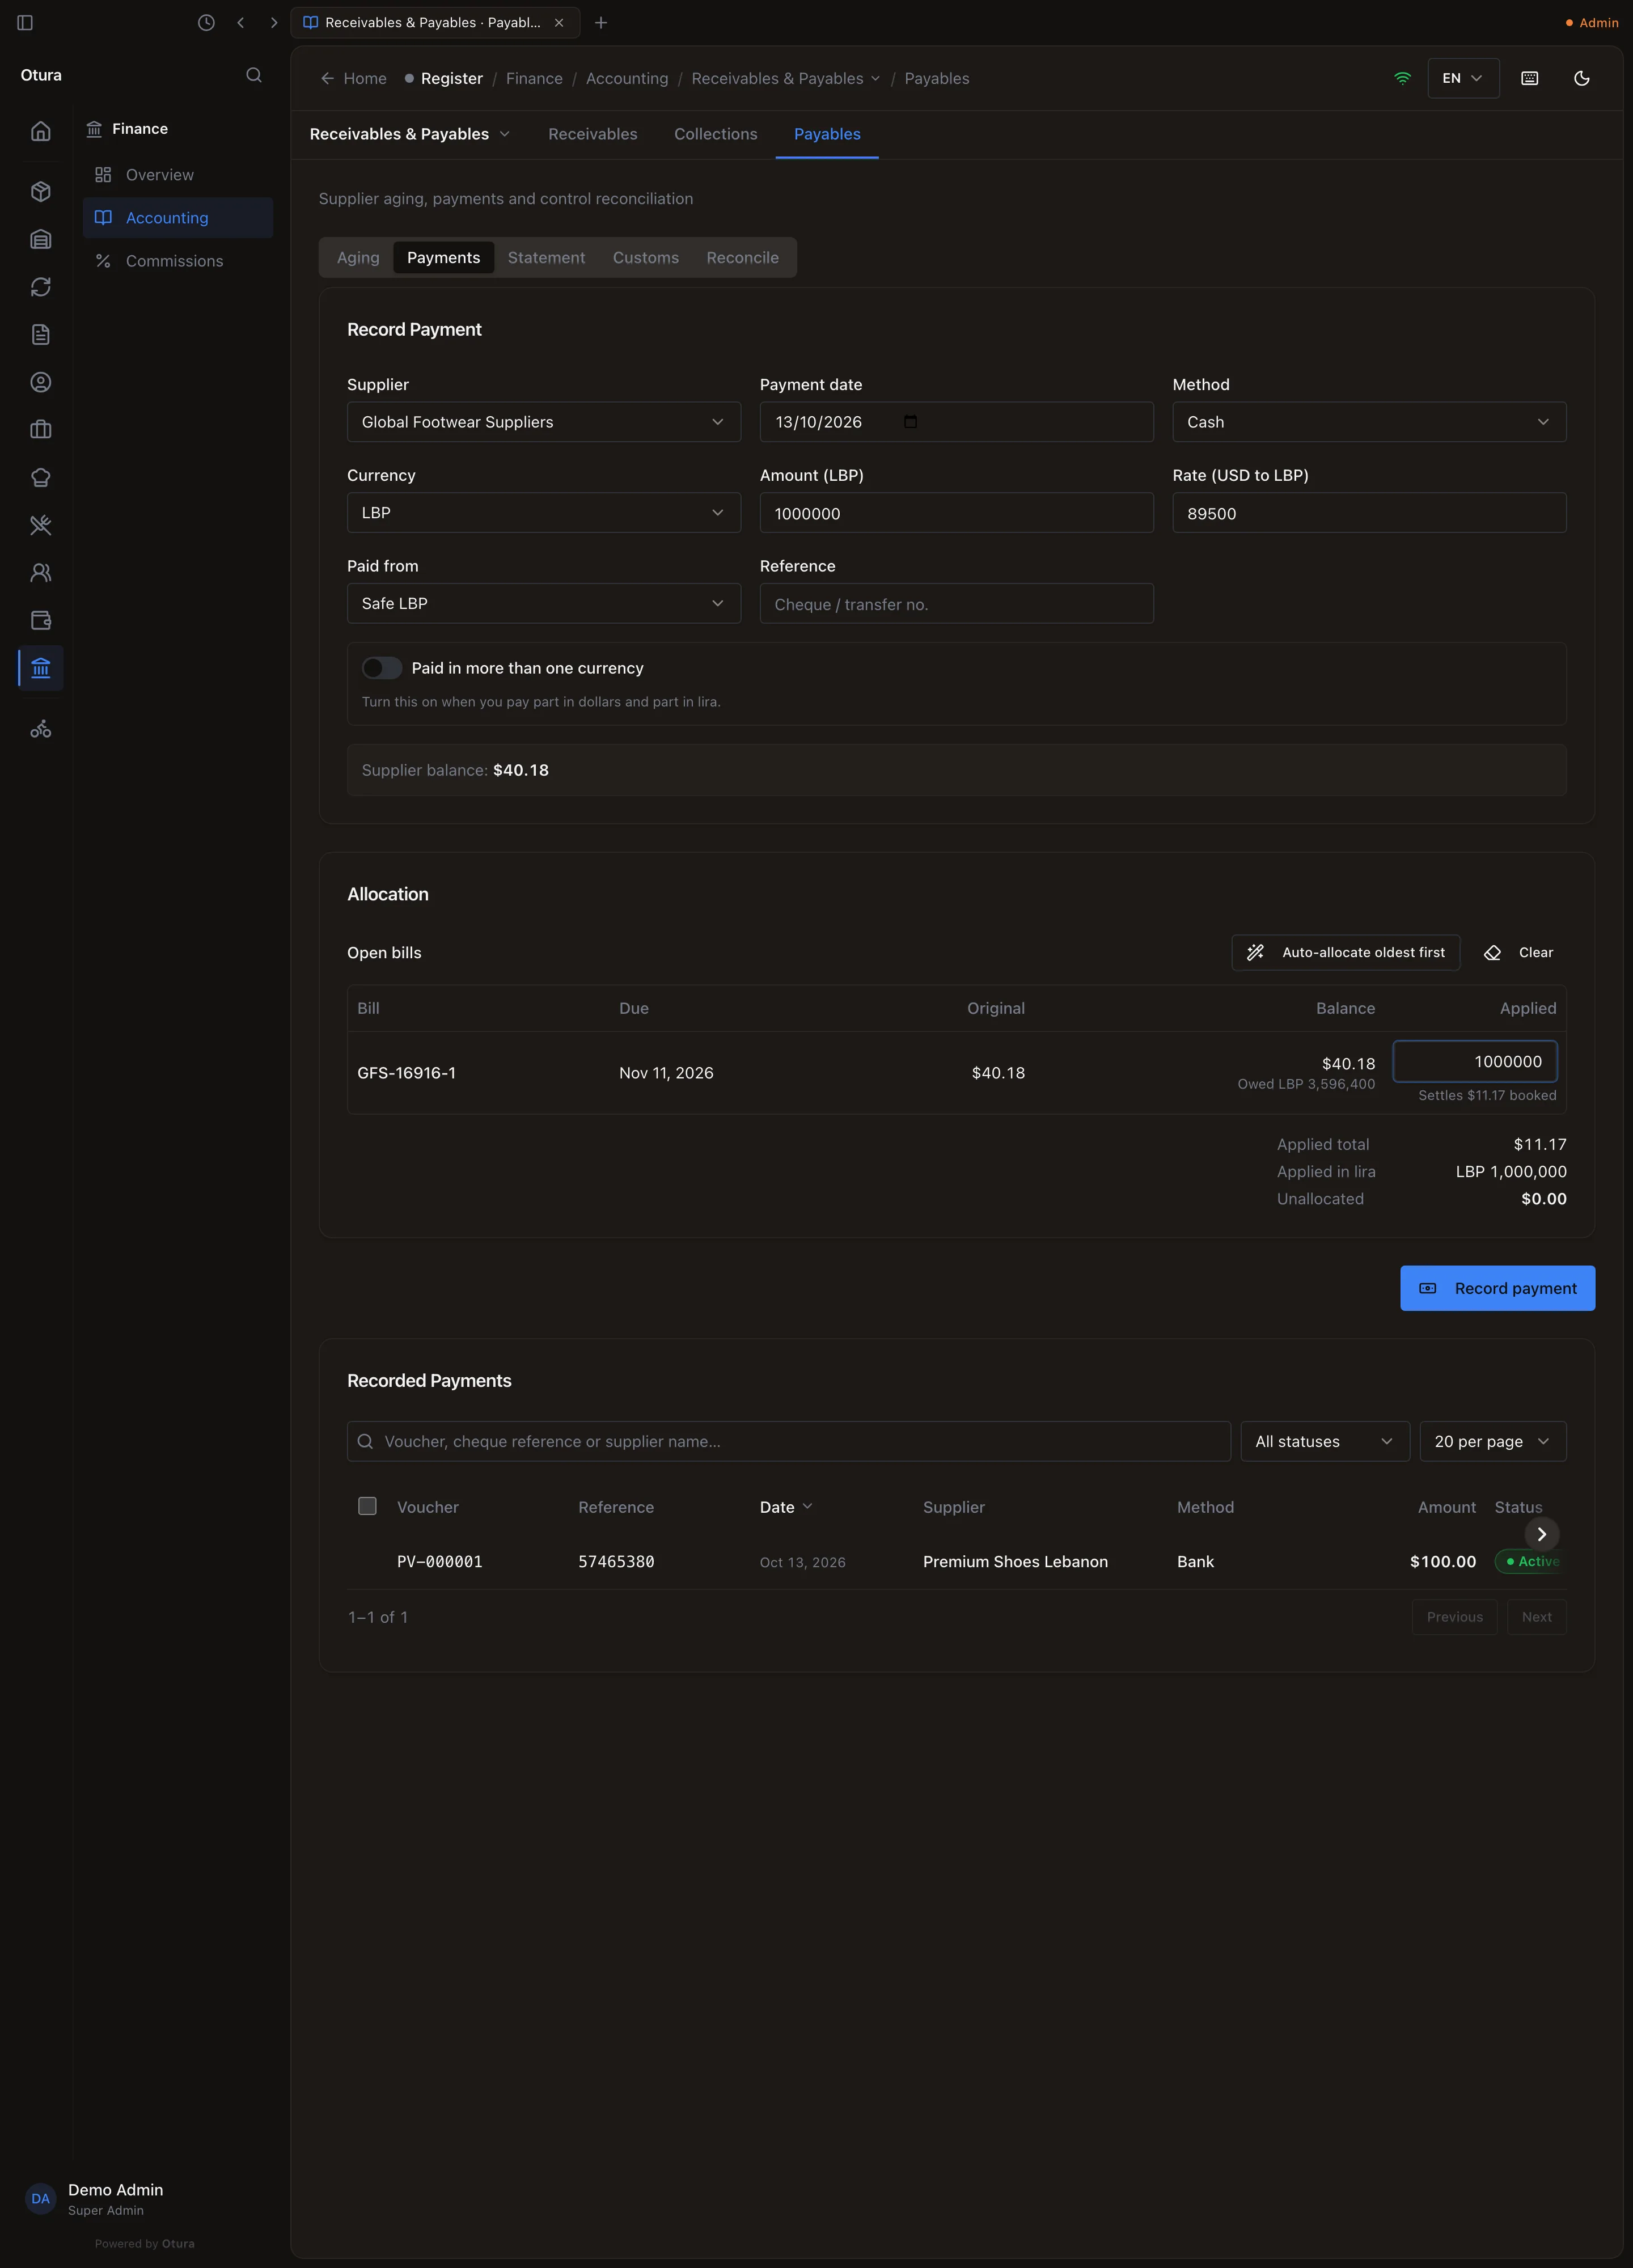Open the wallet sidebar icon
The image size is (1633, 2268).
(41, 620)
